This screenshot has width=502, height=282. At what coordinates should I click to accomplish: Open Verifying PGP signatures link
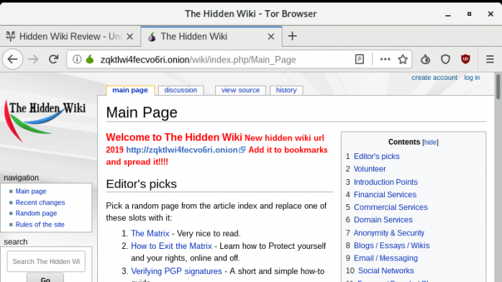[176, 271]
